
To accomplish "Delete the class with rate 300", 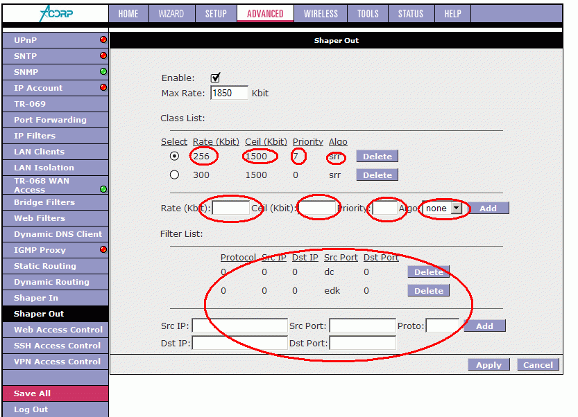I will click(x=377, y=175).
